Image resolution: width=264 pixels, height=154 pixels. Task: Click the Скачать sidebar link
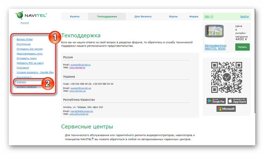click(21, 82)
